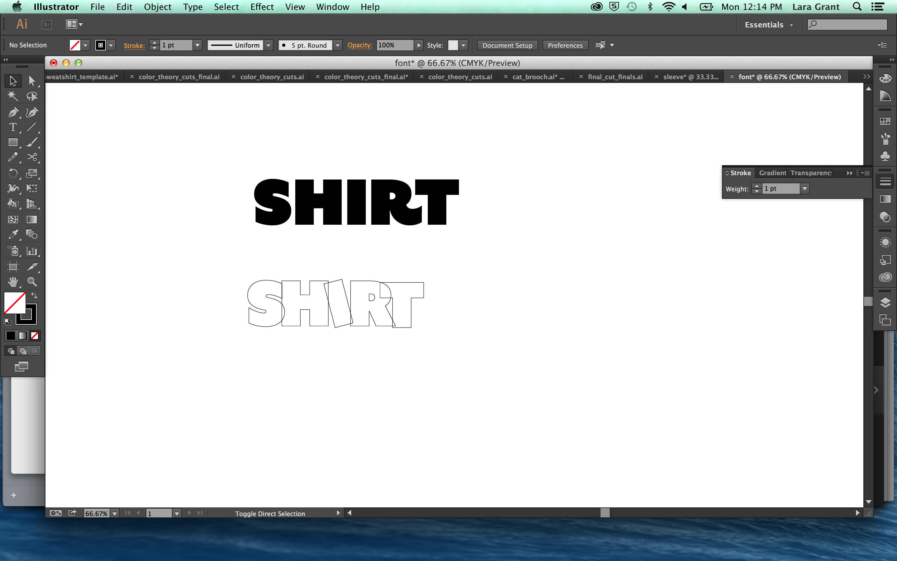Open the 5 pt. Round brush dropdown
The height and width of the screenshot is (561, 897).
pos(338,45)
